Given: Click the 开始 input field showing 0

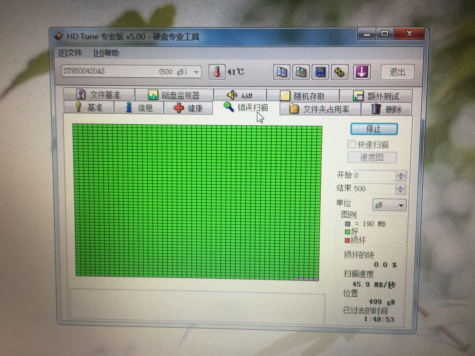Looking at the screenshot, I should point(374,175).
